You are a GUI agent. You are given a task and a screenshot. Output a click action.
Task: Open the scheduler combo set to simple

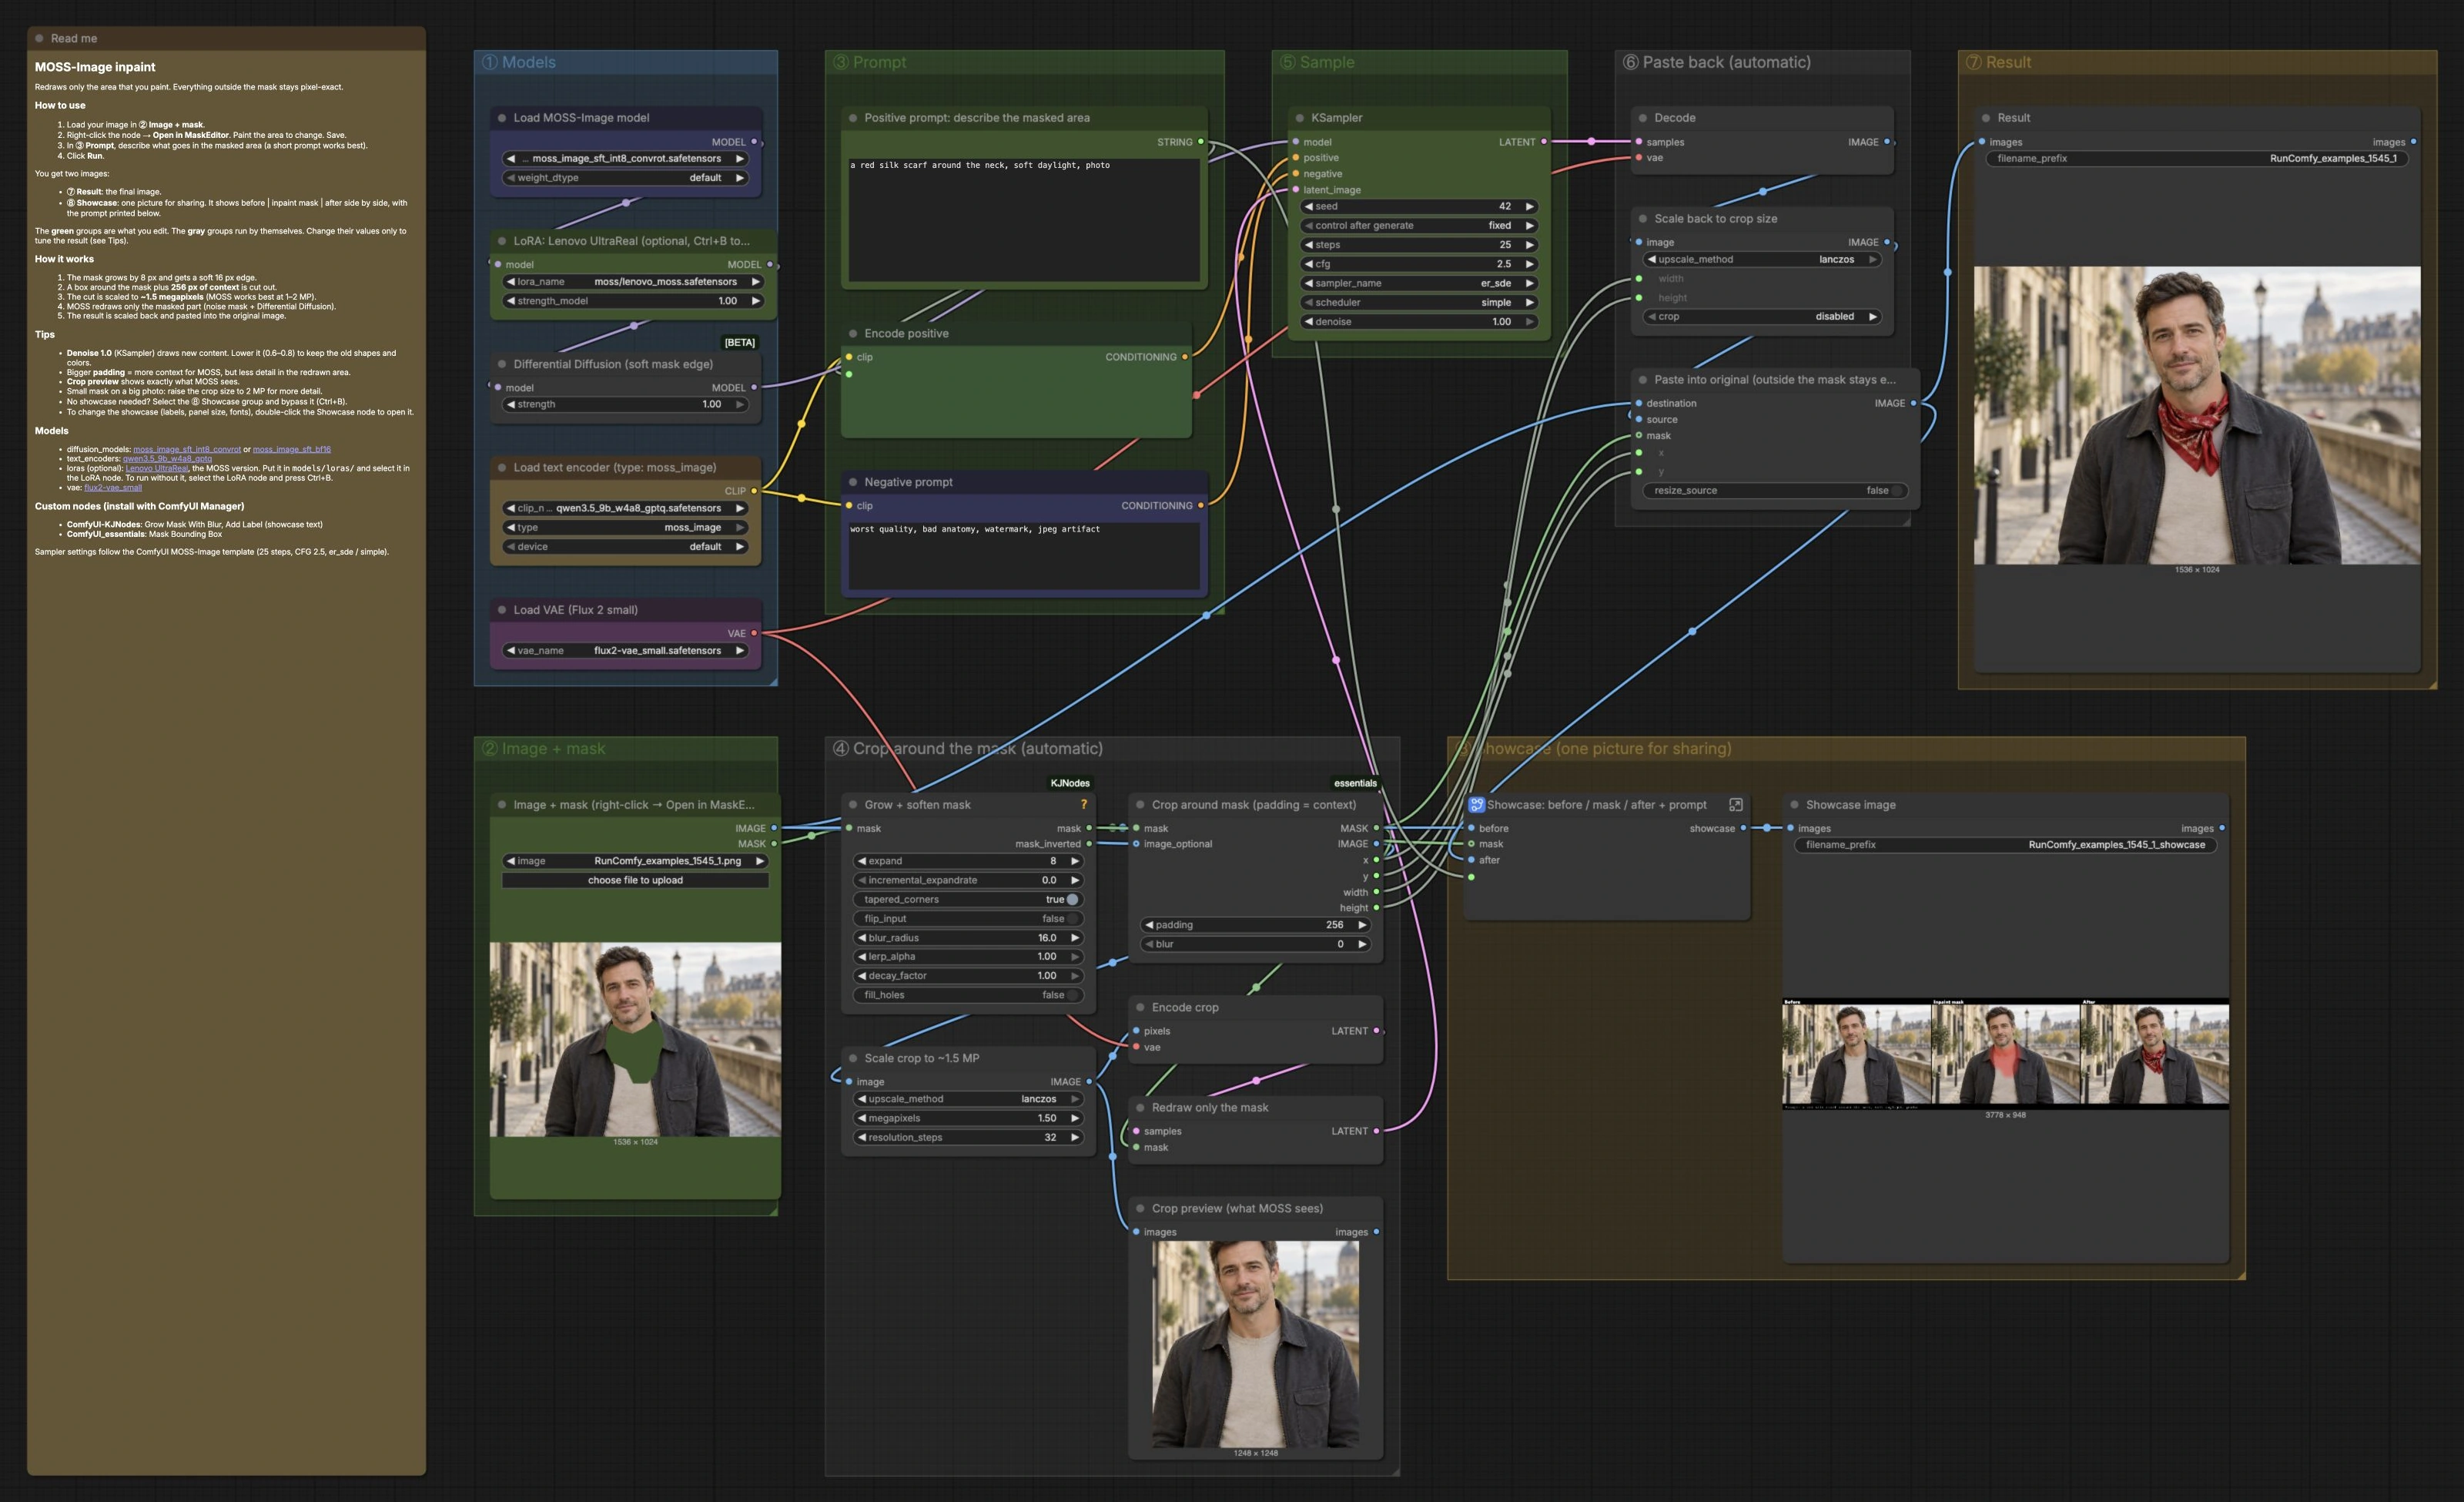click(x=1419, y=302)
